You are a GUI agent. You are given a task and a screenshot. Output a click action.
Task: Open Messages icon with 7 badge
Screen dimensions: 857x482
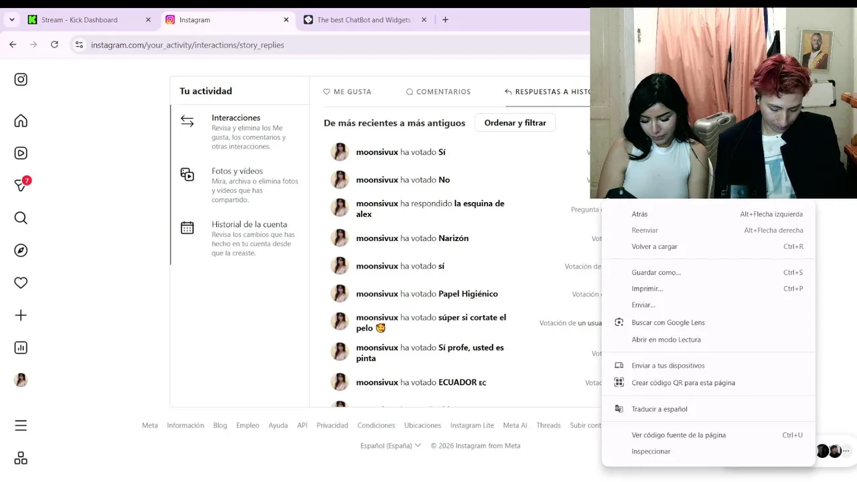coord(21,185)
